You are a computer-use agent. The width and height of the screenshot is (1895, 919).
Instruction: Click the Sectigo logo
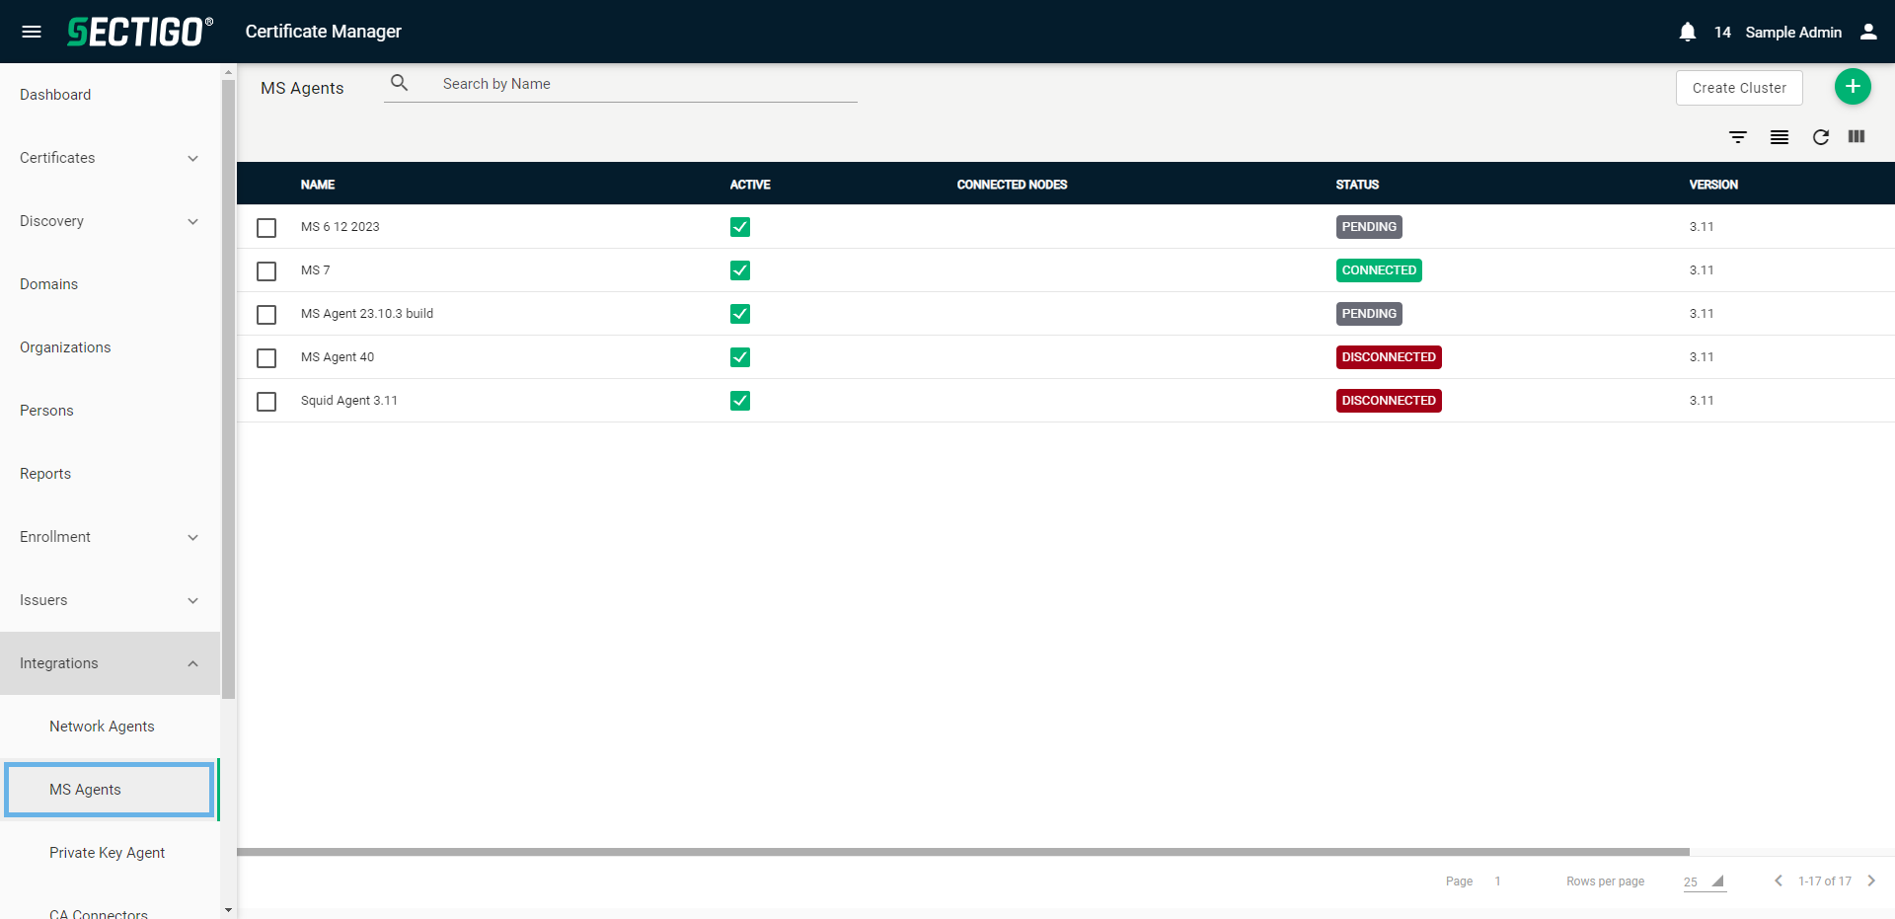pos(139,32)
